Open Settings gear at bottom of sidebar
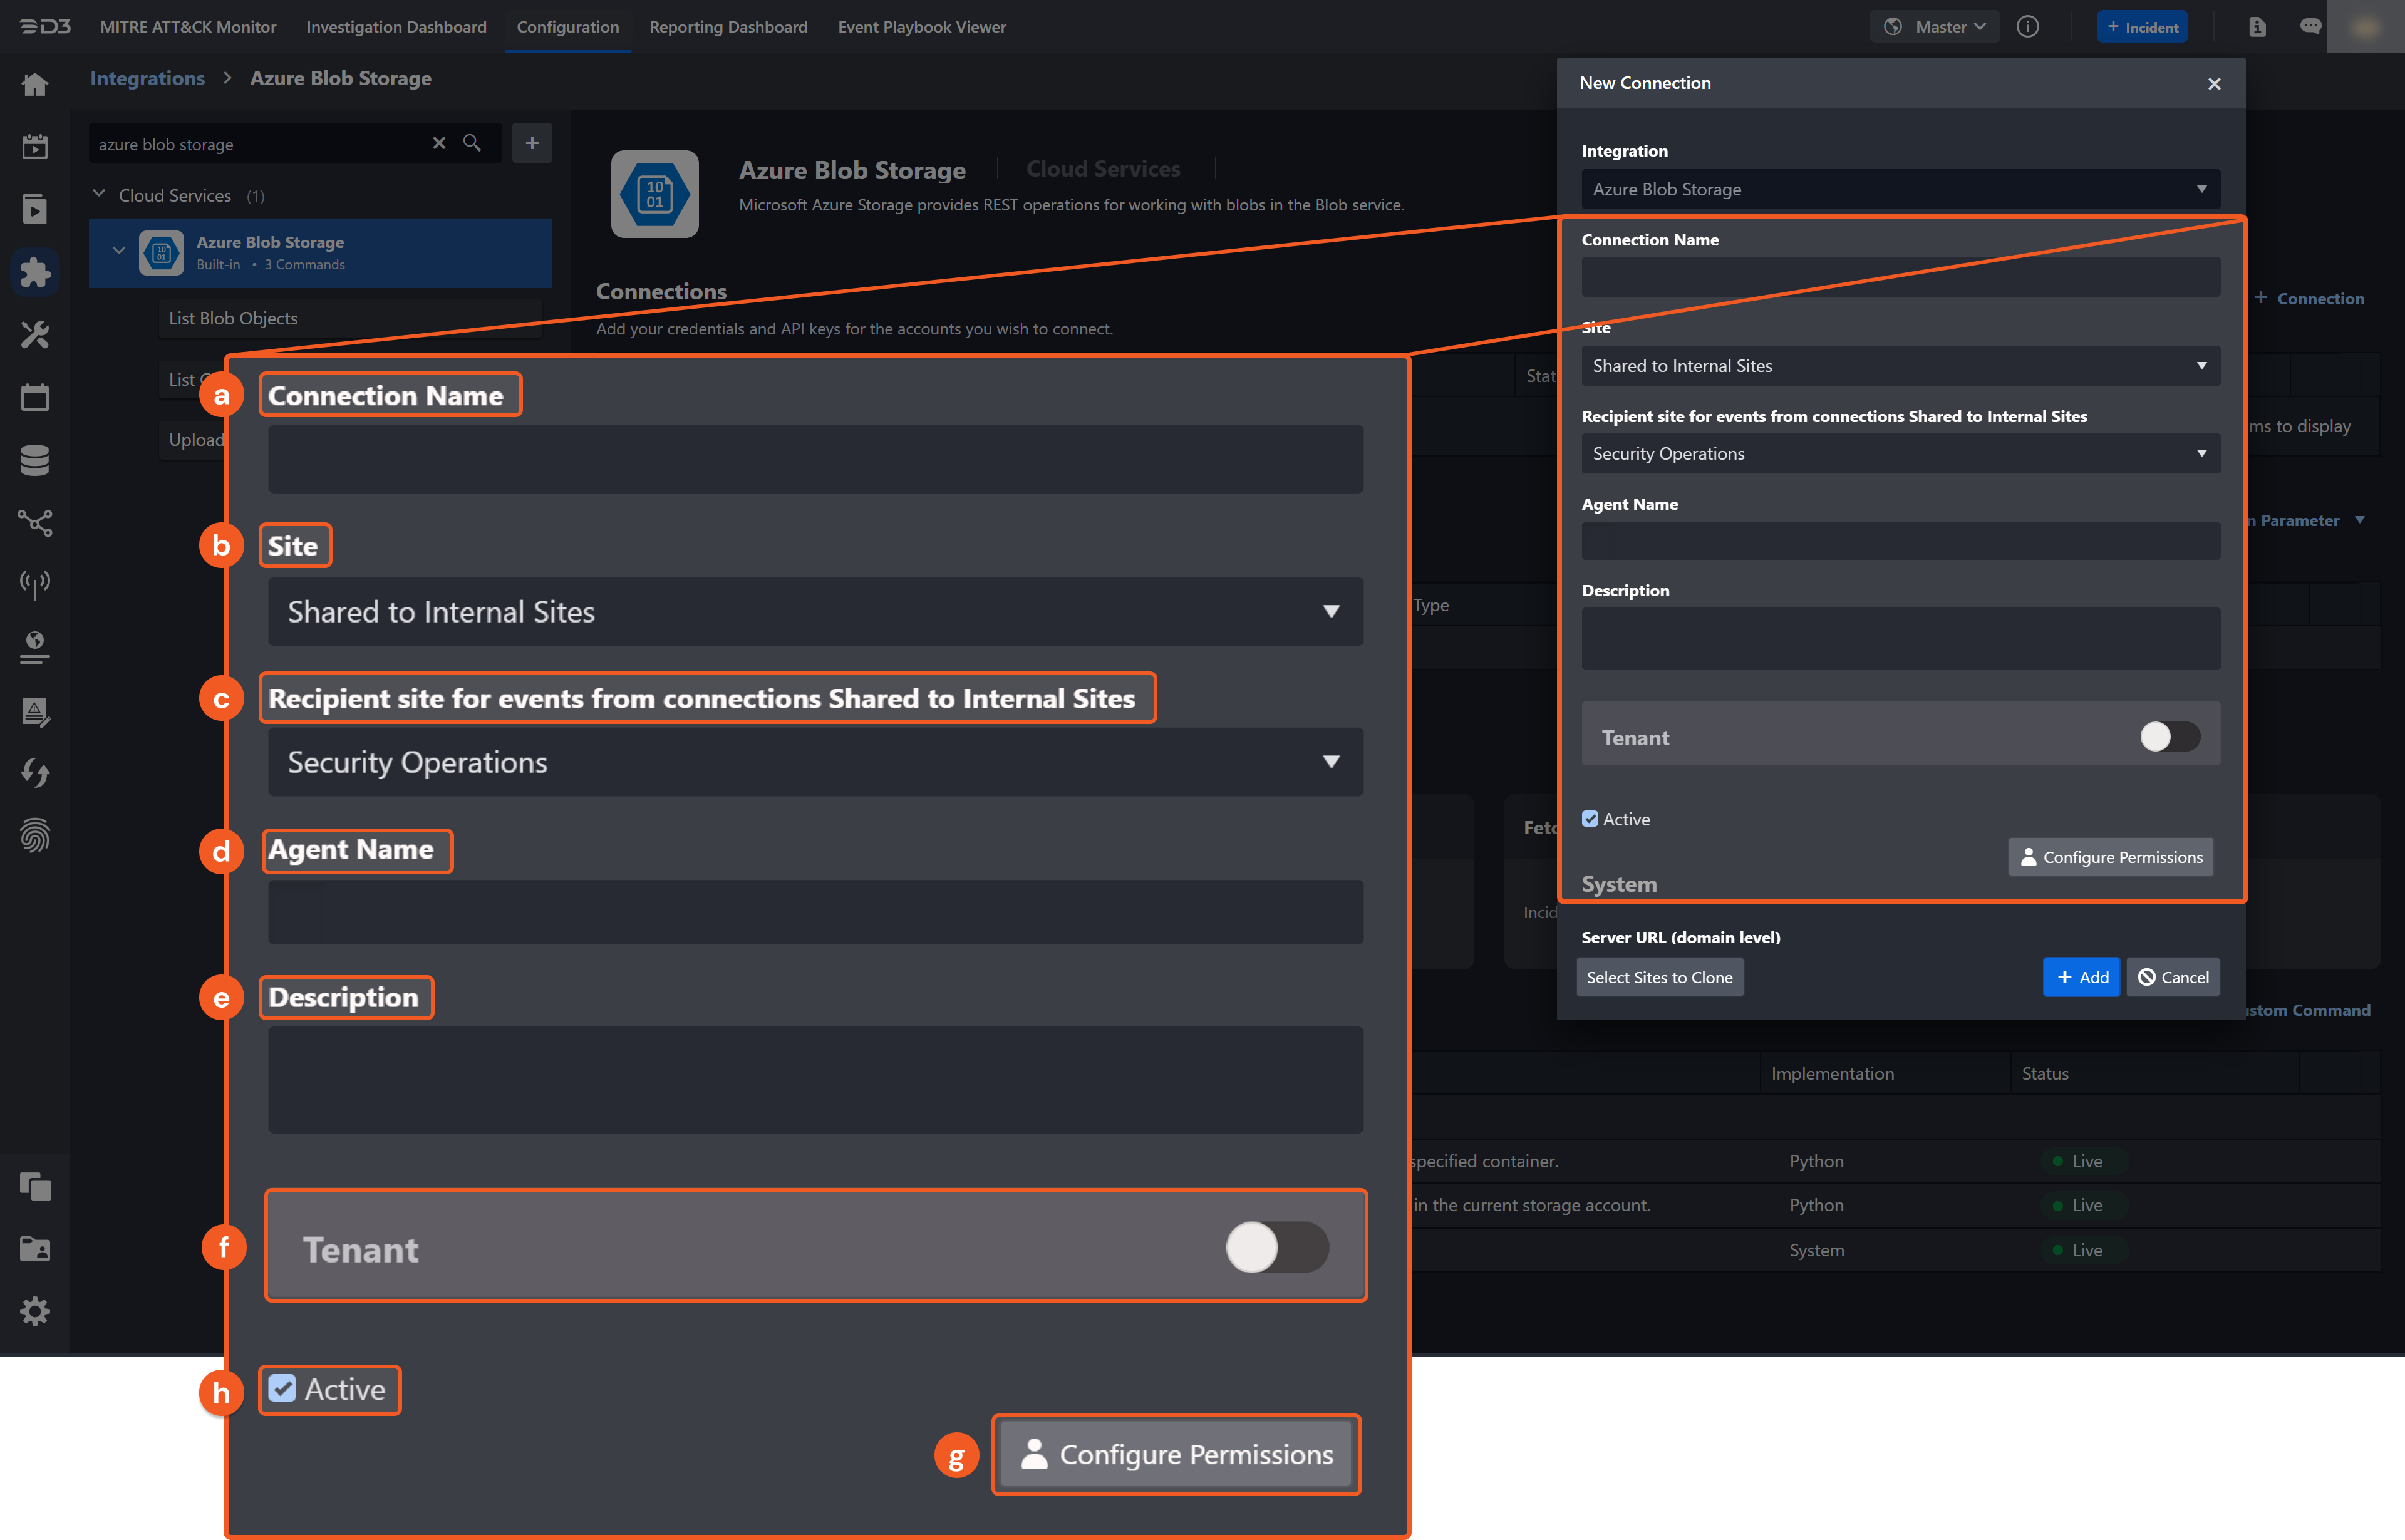 (35, 1311)
